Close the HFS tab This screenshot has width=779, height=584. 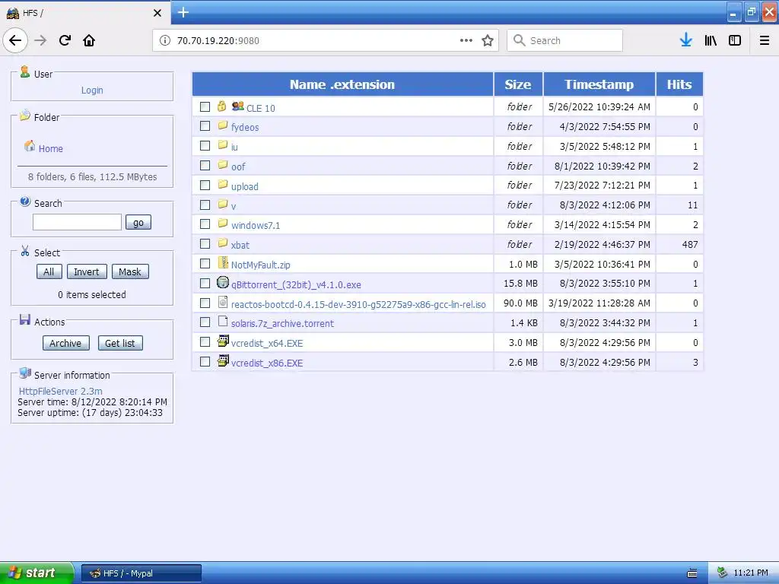pos(157,13)
